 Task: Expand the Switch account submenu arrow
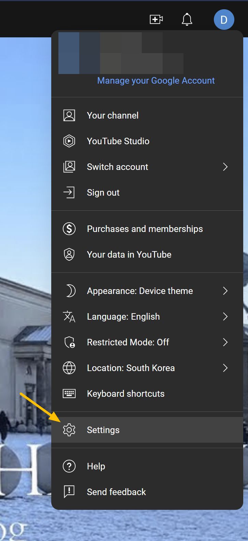pyautogui.click(x=225, y=167)
